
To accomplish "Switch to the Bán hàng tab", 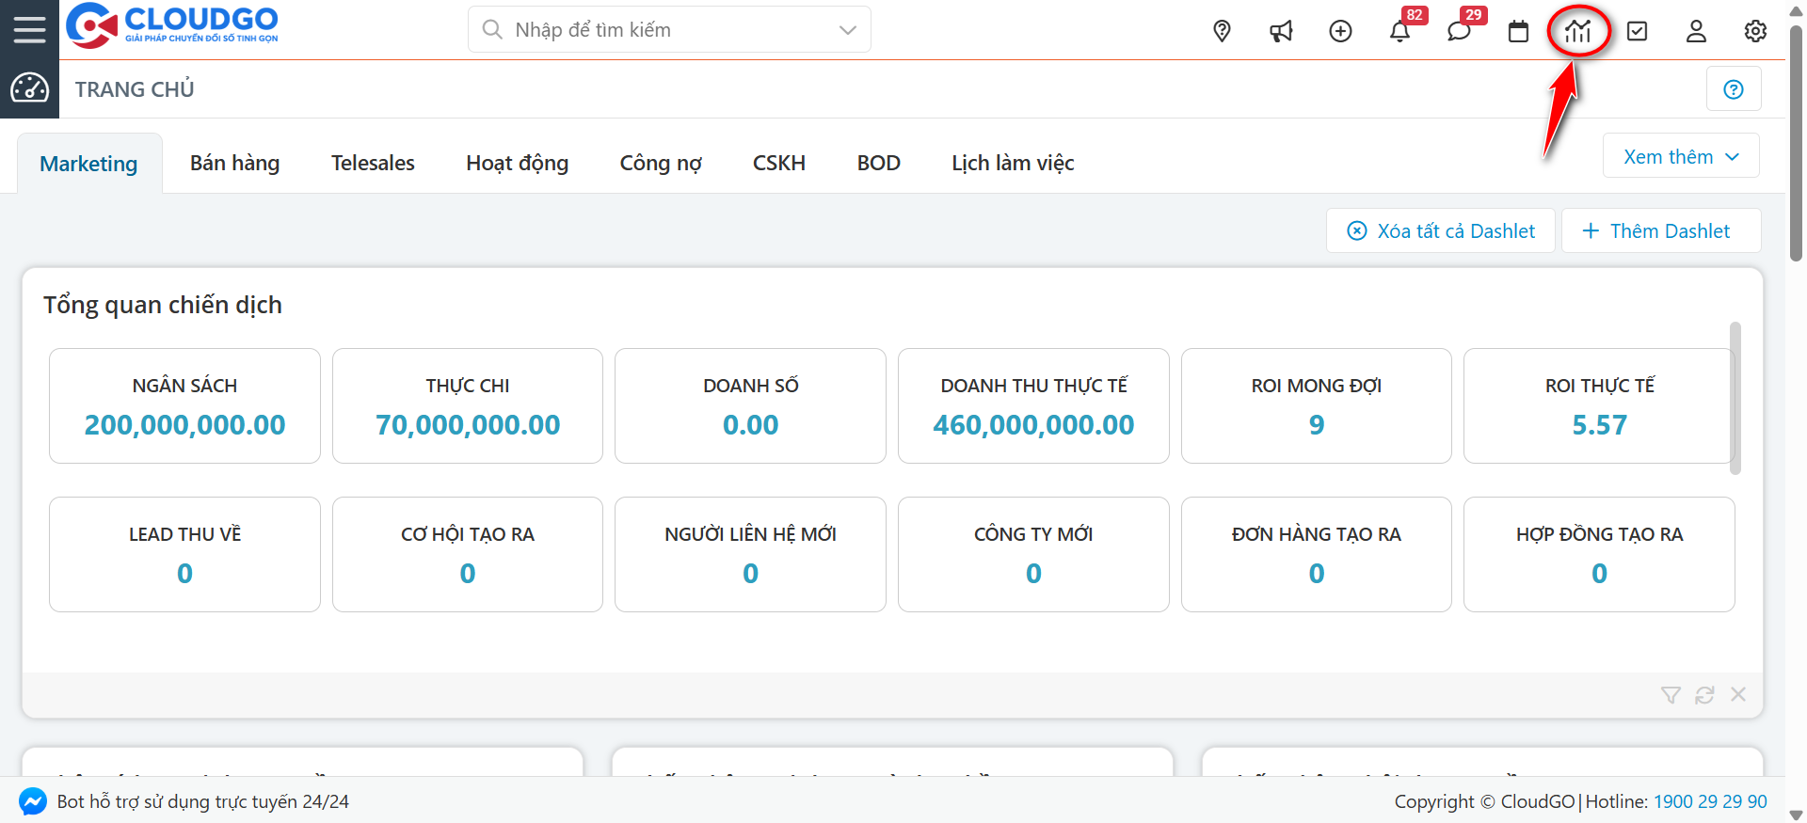I will [234, 163].
